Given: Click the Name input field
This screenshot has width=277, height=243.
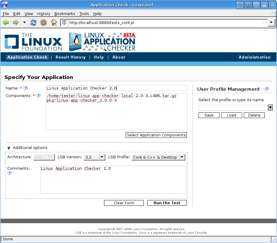Looking at the screenshot, I should (117, 88).
